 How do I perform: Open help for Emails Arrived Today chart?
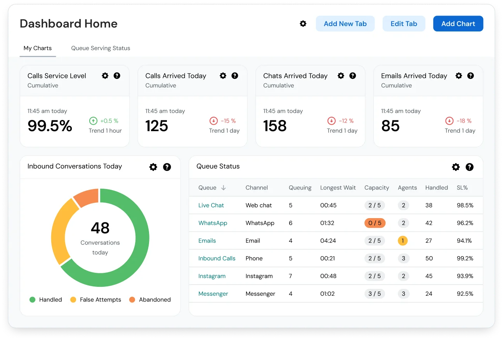coord(471,76)
